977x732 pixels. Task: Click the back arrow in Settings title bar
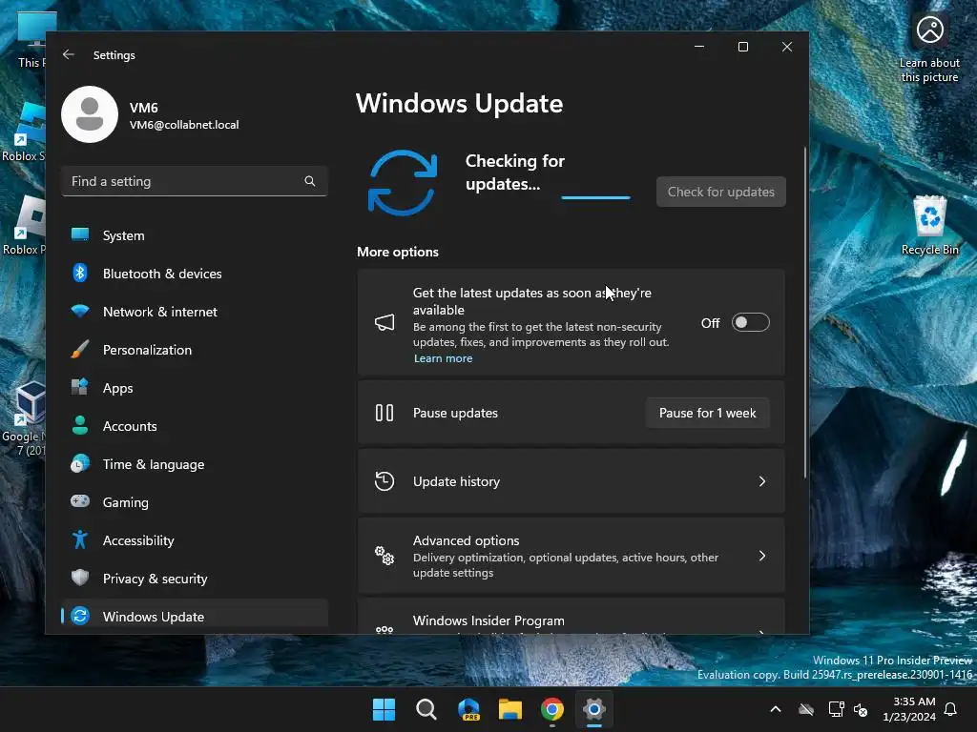pyautogui.click(x=69, y=54)
